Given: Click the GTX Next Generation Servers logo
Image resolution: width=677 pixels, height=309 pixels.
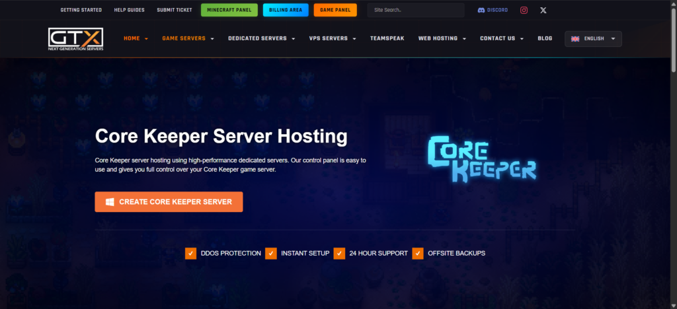Looking at the screenshot, I should 75,39.
